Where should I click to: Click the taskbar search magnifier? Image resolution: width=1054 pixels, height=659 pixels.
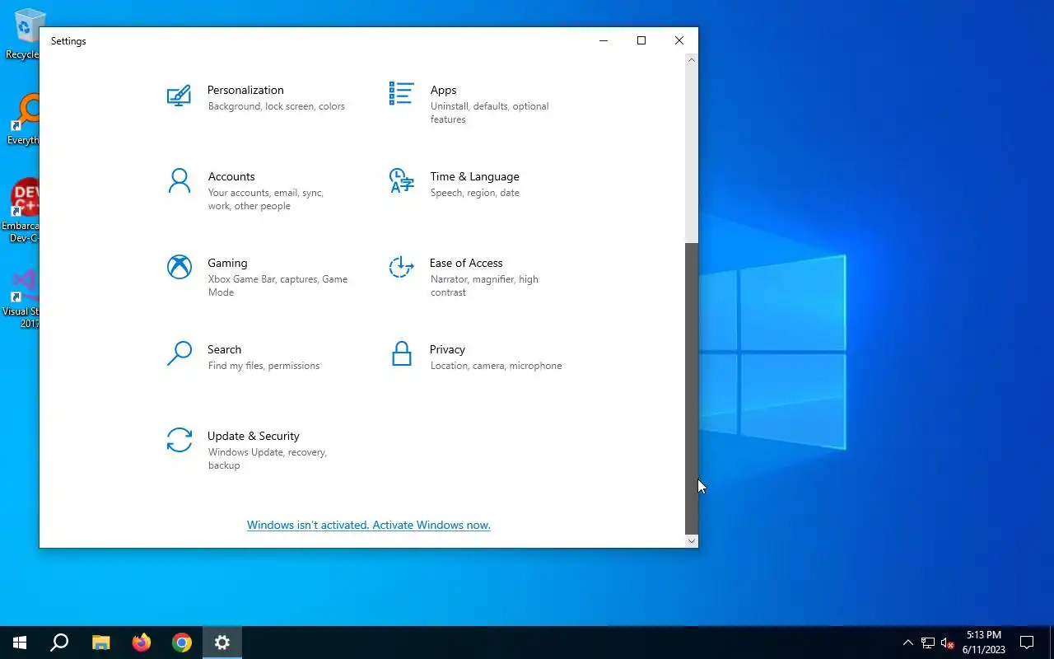pyautogui.click(x=59, y=643)
